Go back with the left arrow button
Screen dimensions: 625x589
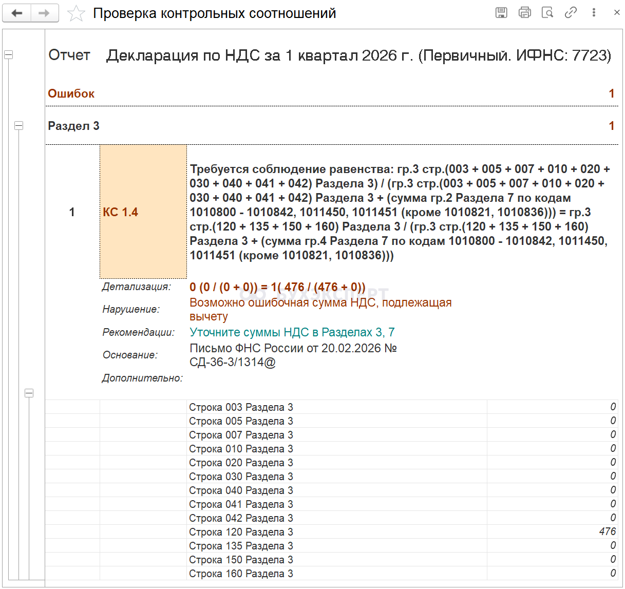pos(17,13)
